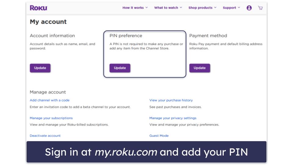The width and height of the screenshot is (293, 165).
Task: Click Update under PIN preference
Action: tap(120, 68)
